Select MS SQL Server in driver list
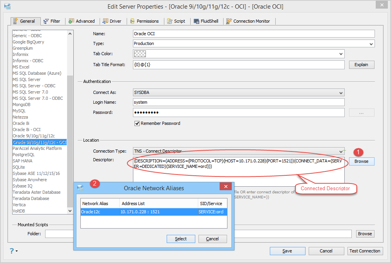The image size is (391, 263). (x=26, y=79)
